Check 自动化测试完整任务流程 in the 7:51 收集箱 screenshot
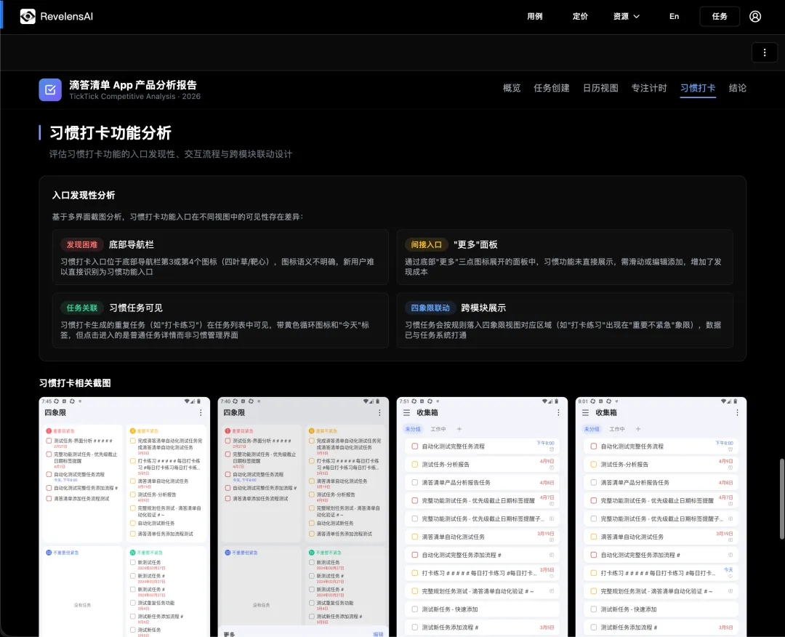Screen dimensions: 785x637 414,446
